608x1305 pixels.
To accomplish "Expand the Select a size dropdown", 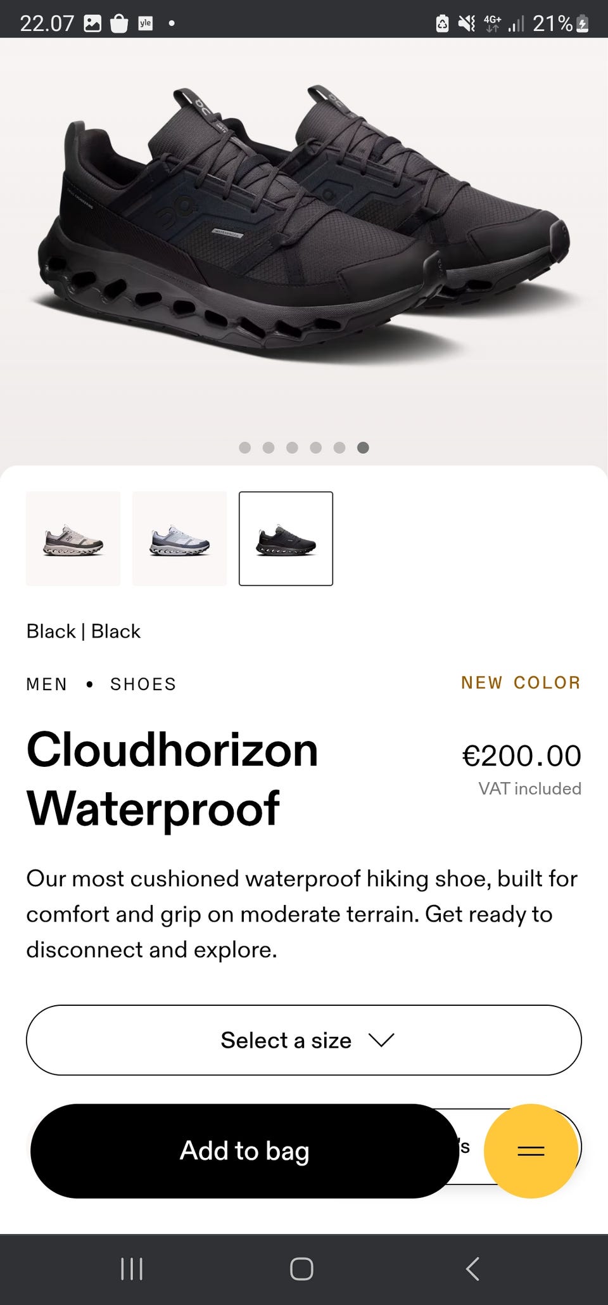I will coord(304,1040).
